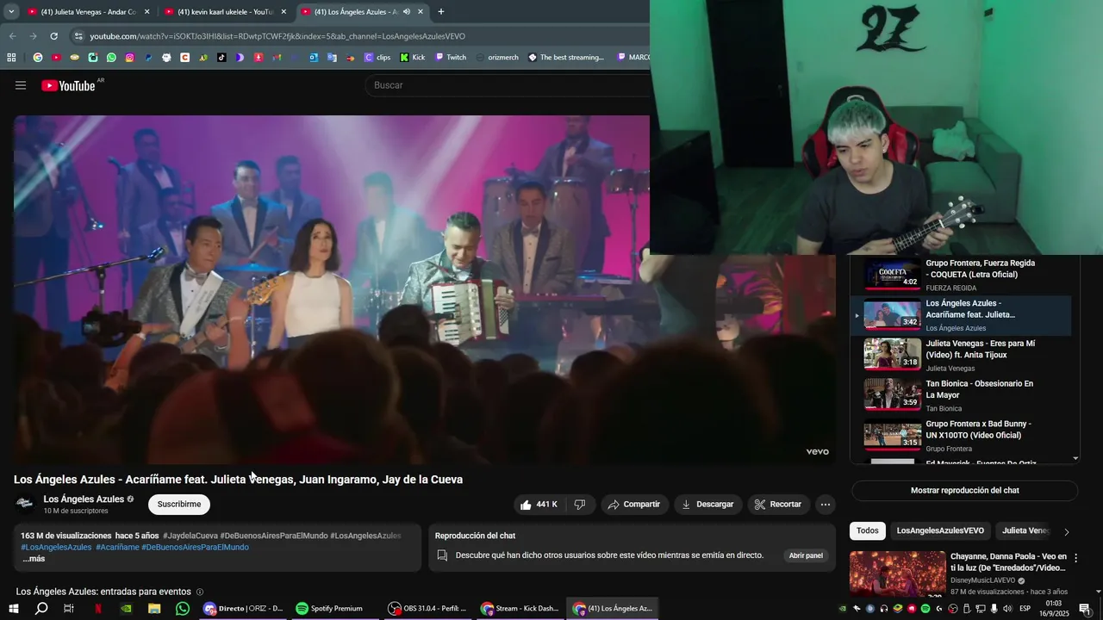Open File Explorer from taskbar

[x=154, y=609]
